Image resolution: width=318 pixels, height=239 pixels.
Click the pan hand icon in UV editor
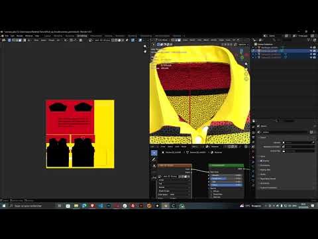click(145, 51)
